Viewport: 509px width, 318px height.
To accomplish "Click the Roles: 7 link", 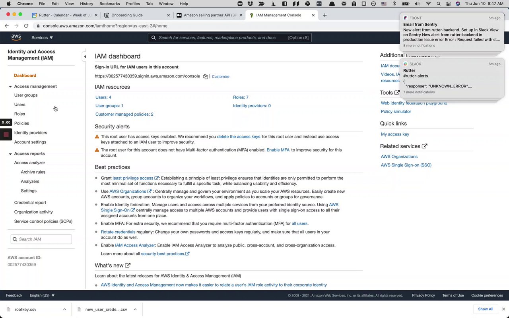I will (241, 97).
